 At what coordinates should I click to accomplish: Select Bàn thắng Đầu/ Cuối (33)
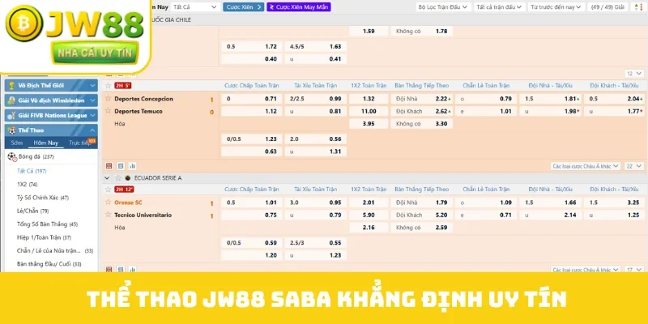[49, 264]
